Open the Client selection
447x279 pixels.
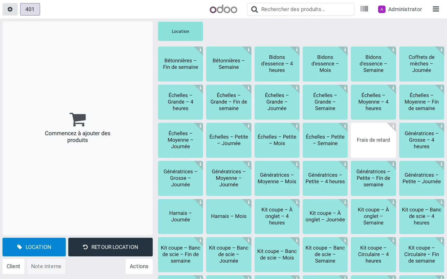click(13, 266)
